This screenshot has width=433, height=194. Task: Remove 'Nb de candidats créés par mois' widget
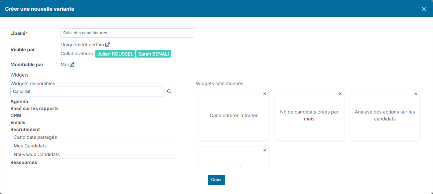click(x=340, y=94)
